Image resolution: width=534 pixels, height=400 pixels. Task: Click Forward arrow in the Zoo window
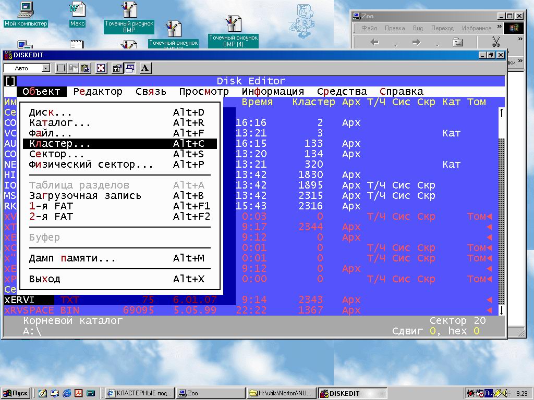[416, 42]
